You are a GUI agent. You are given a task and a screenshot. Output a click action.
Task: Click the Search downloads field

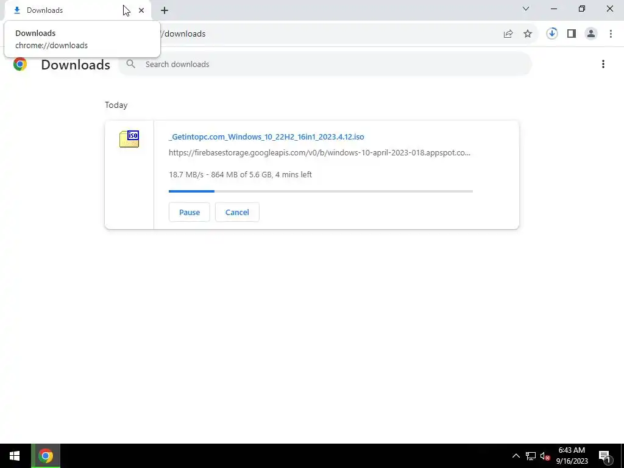click(324, 64)
